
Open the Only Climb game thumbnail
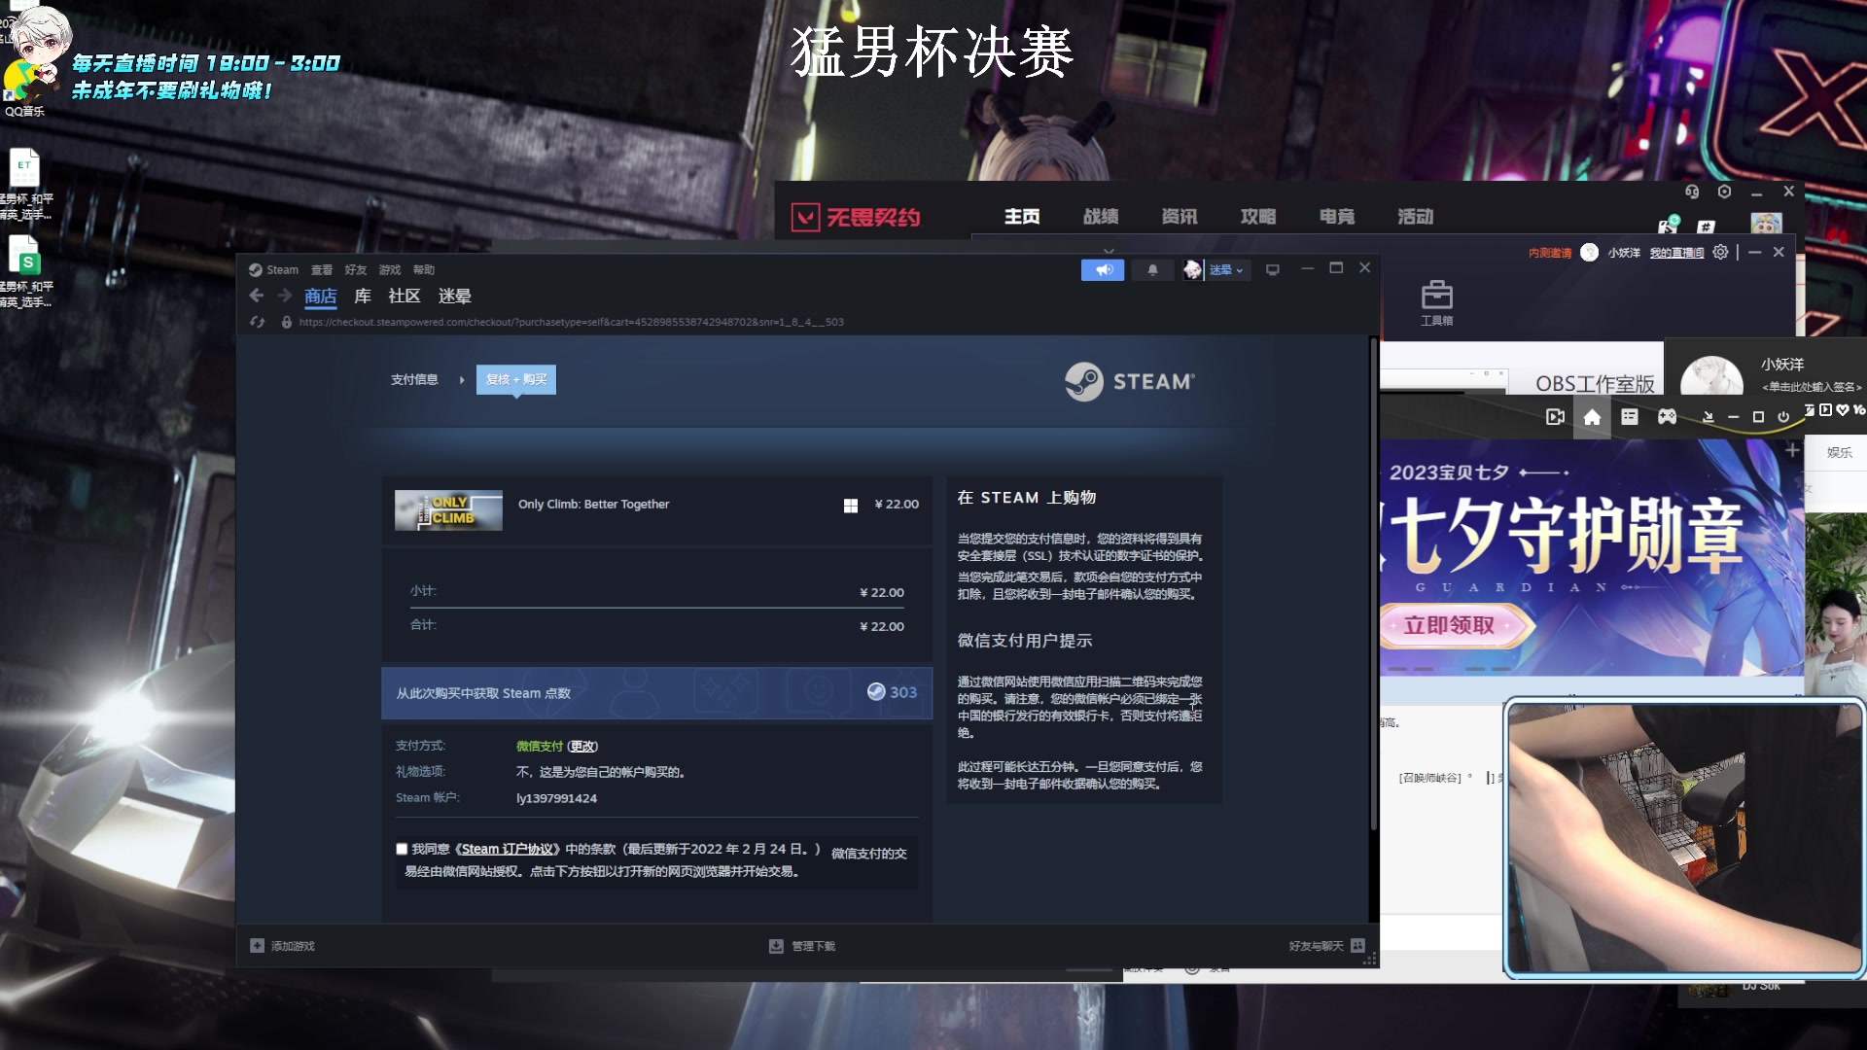click(x=448, y=509)
